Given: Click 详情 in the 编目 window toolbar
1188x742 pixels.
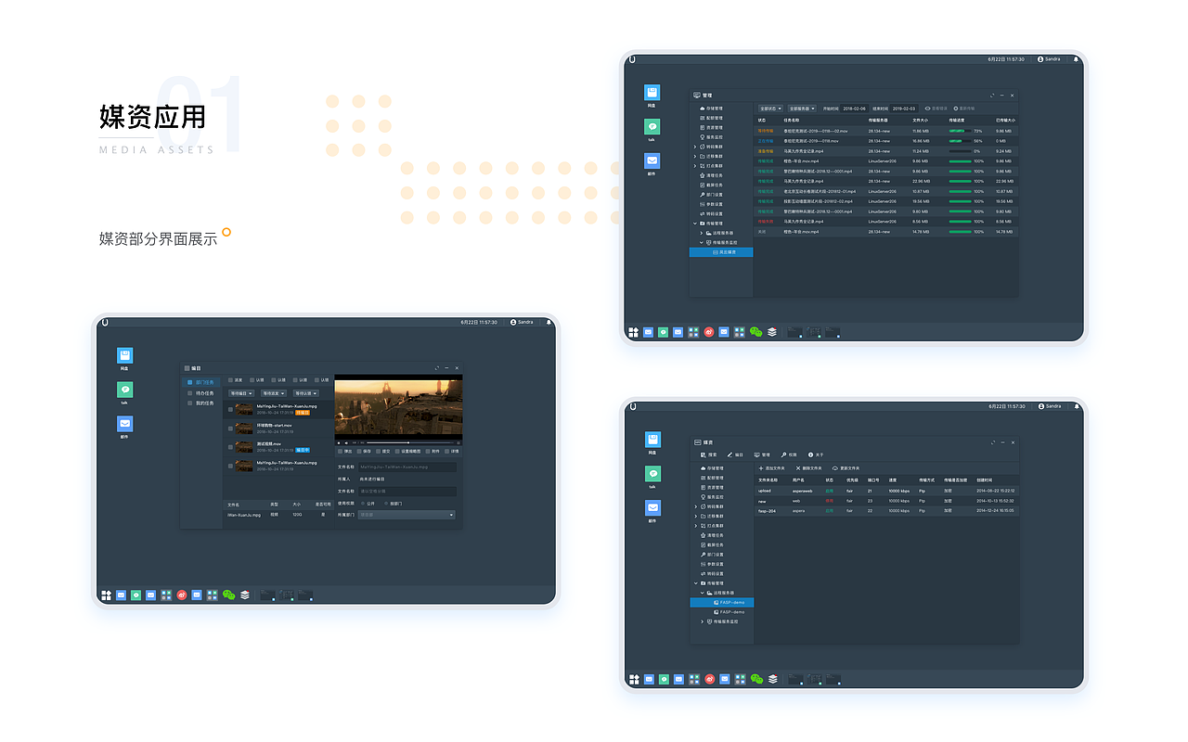Looking at the screenshot, I should coord(452,452).
